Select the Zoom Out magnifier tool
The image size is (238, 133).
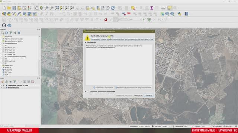coord(52,8)
